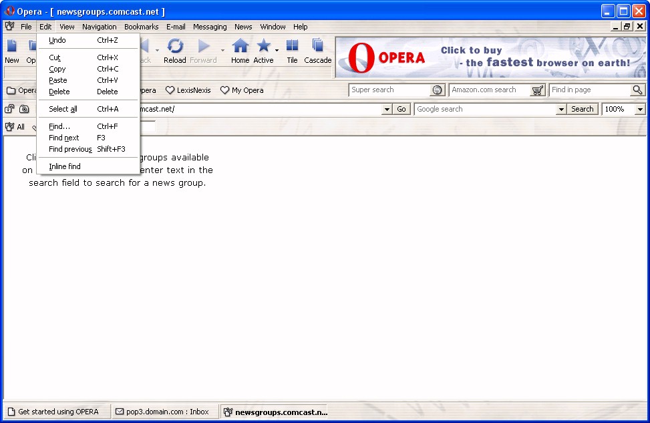
Task: Click the Find in page magnifier icon
Action: pos(638,90)
